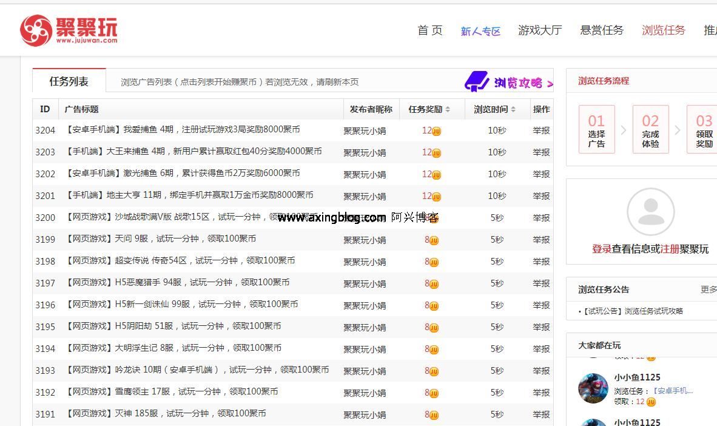Select the 任务列表 tab
The image size is (717, 426).
coord(69,81)
